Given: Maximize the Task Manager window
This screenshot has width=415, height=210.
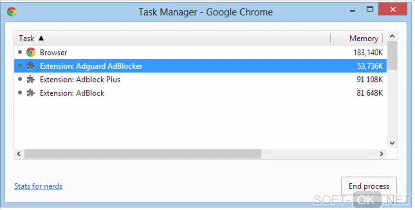Looking at the screenshot, I should (370, 9).
